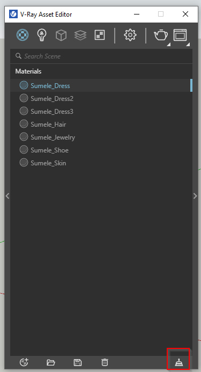Save selected material to file
Screen dimensions: 201x372
(x=78, y=362)
